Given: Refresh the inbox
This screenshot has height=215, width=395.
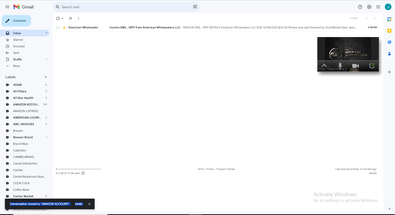Looking at the screenshot, I should coord(70,18).
